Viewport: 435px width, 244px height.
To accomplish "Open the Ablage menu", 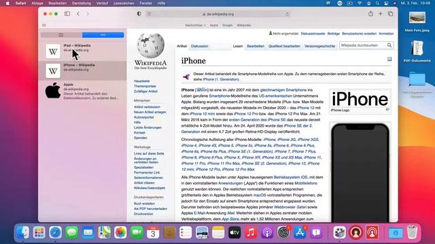I will click(x=37, y=3).
